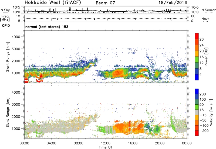This screenshot has height=149, width=216.
Task: Select the green velocity band near 12:00
Action: tap(103, 129)
